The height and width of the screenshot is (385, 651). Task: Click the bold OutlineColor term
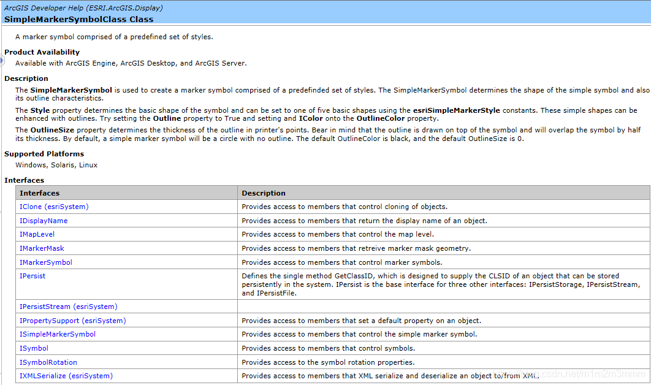click(380, 118)
